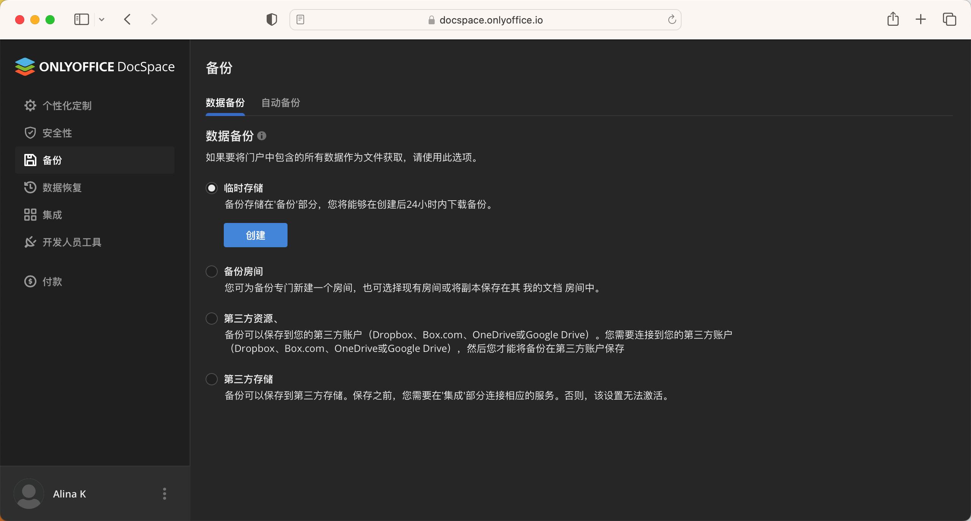
Task: Select the 备份房间 backup room option
Action: 211,271
